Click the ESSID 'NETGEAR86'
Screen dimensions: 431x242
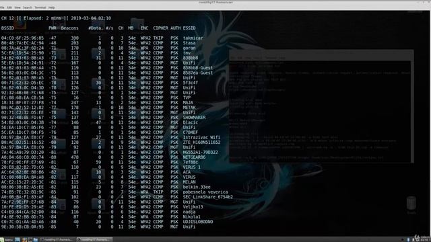(195, 157)
